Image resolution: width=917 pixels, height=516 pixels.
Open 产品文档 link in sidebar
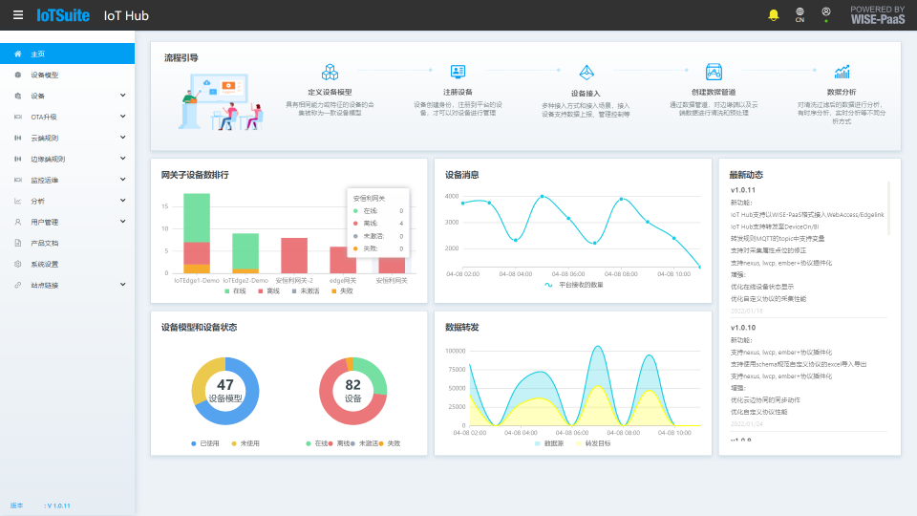coord(44,243)
